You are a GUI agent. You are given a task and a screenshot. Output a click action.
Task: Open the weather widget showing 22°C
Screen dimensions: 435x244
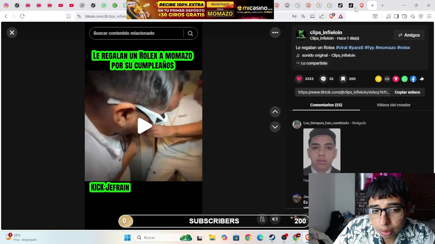pos(21,237)
